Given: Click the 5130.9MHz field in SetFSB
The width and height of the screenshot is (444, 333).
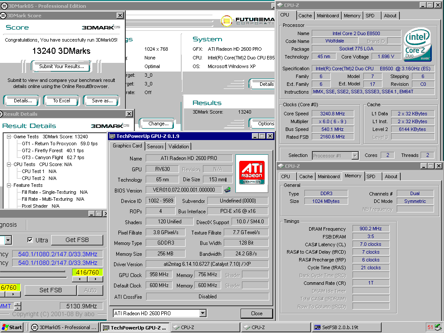Looking at the screenshot, I should tap(81, 306).
